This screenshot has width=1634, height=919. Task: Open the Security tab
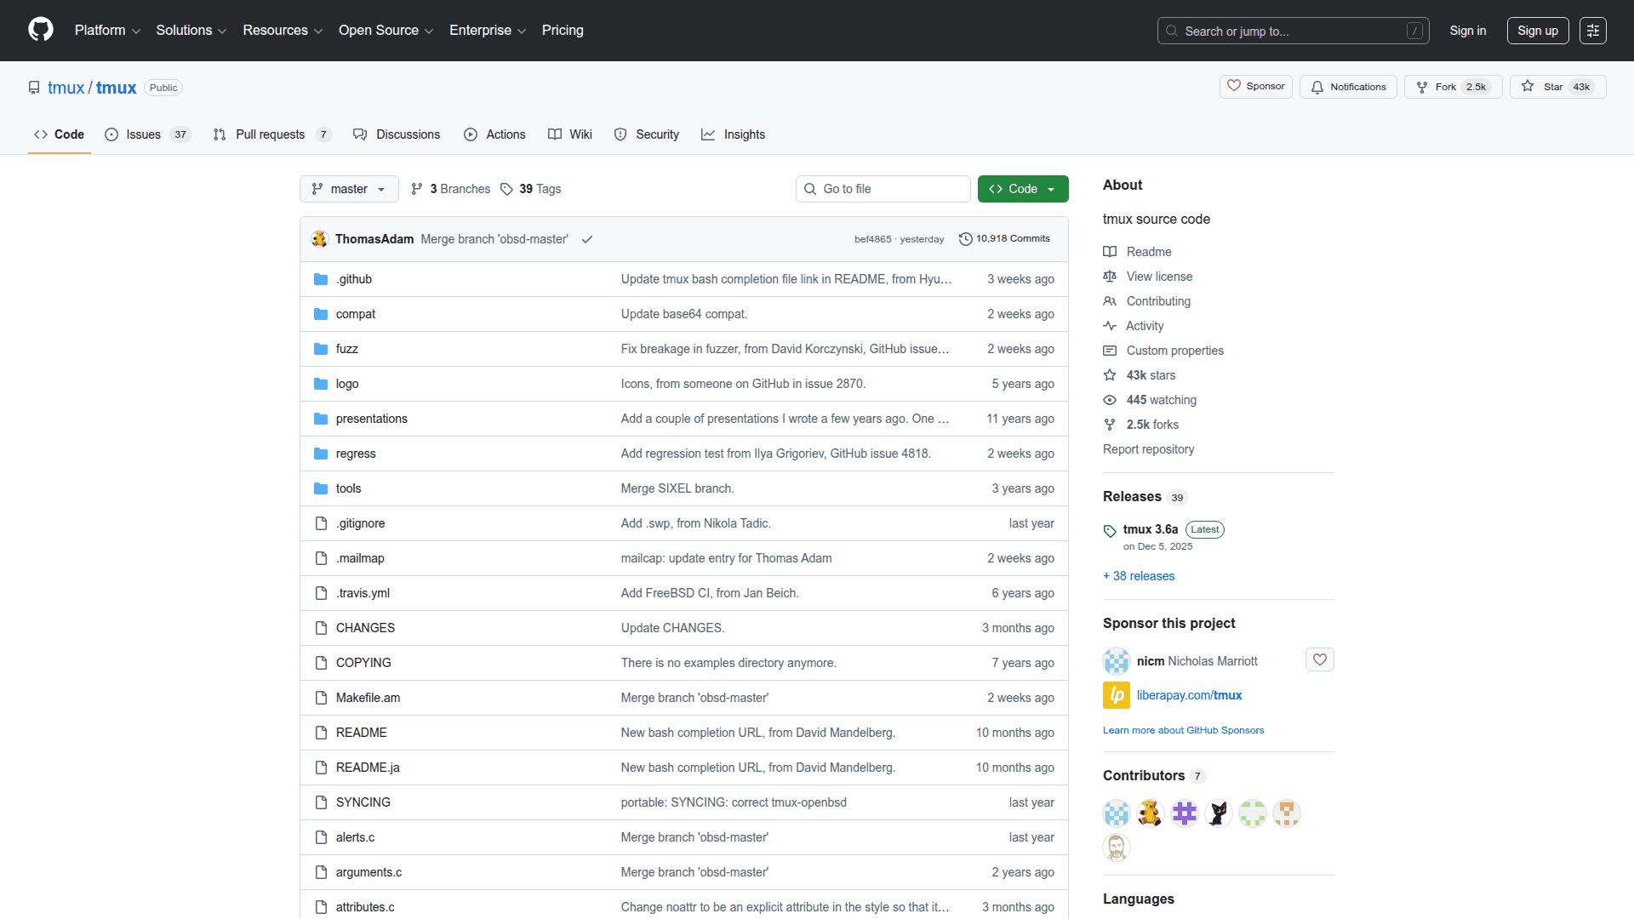pos(647,134)
